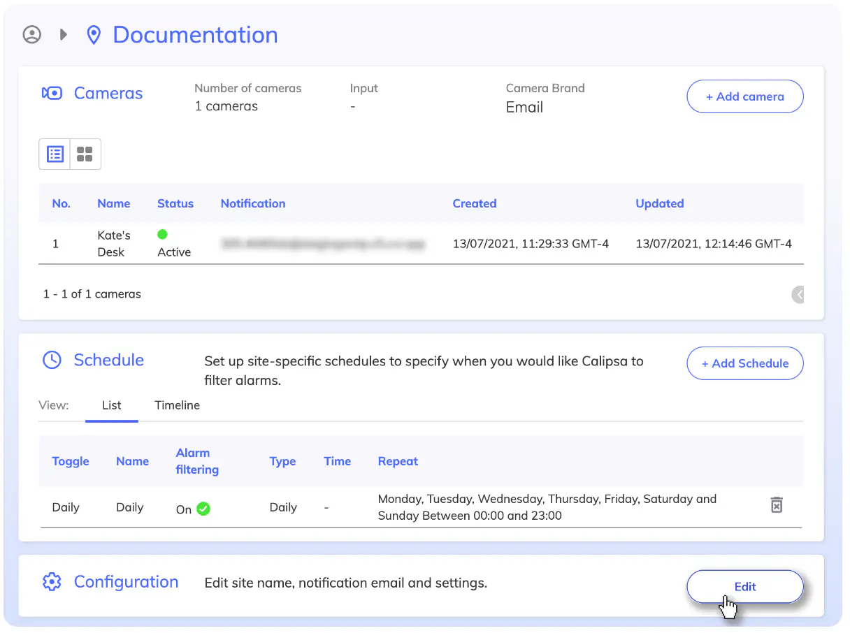Click the breadcrumb arrow triangle

(x=64, y=34)
